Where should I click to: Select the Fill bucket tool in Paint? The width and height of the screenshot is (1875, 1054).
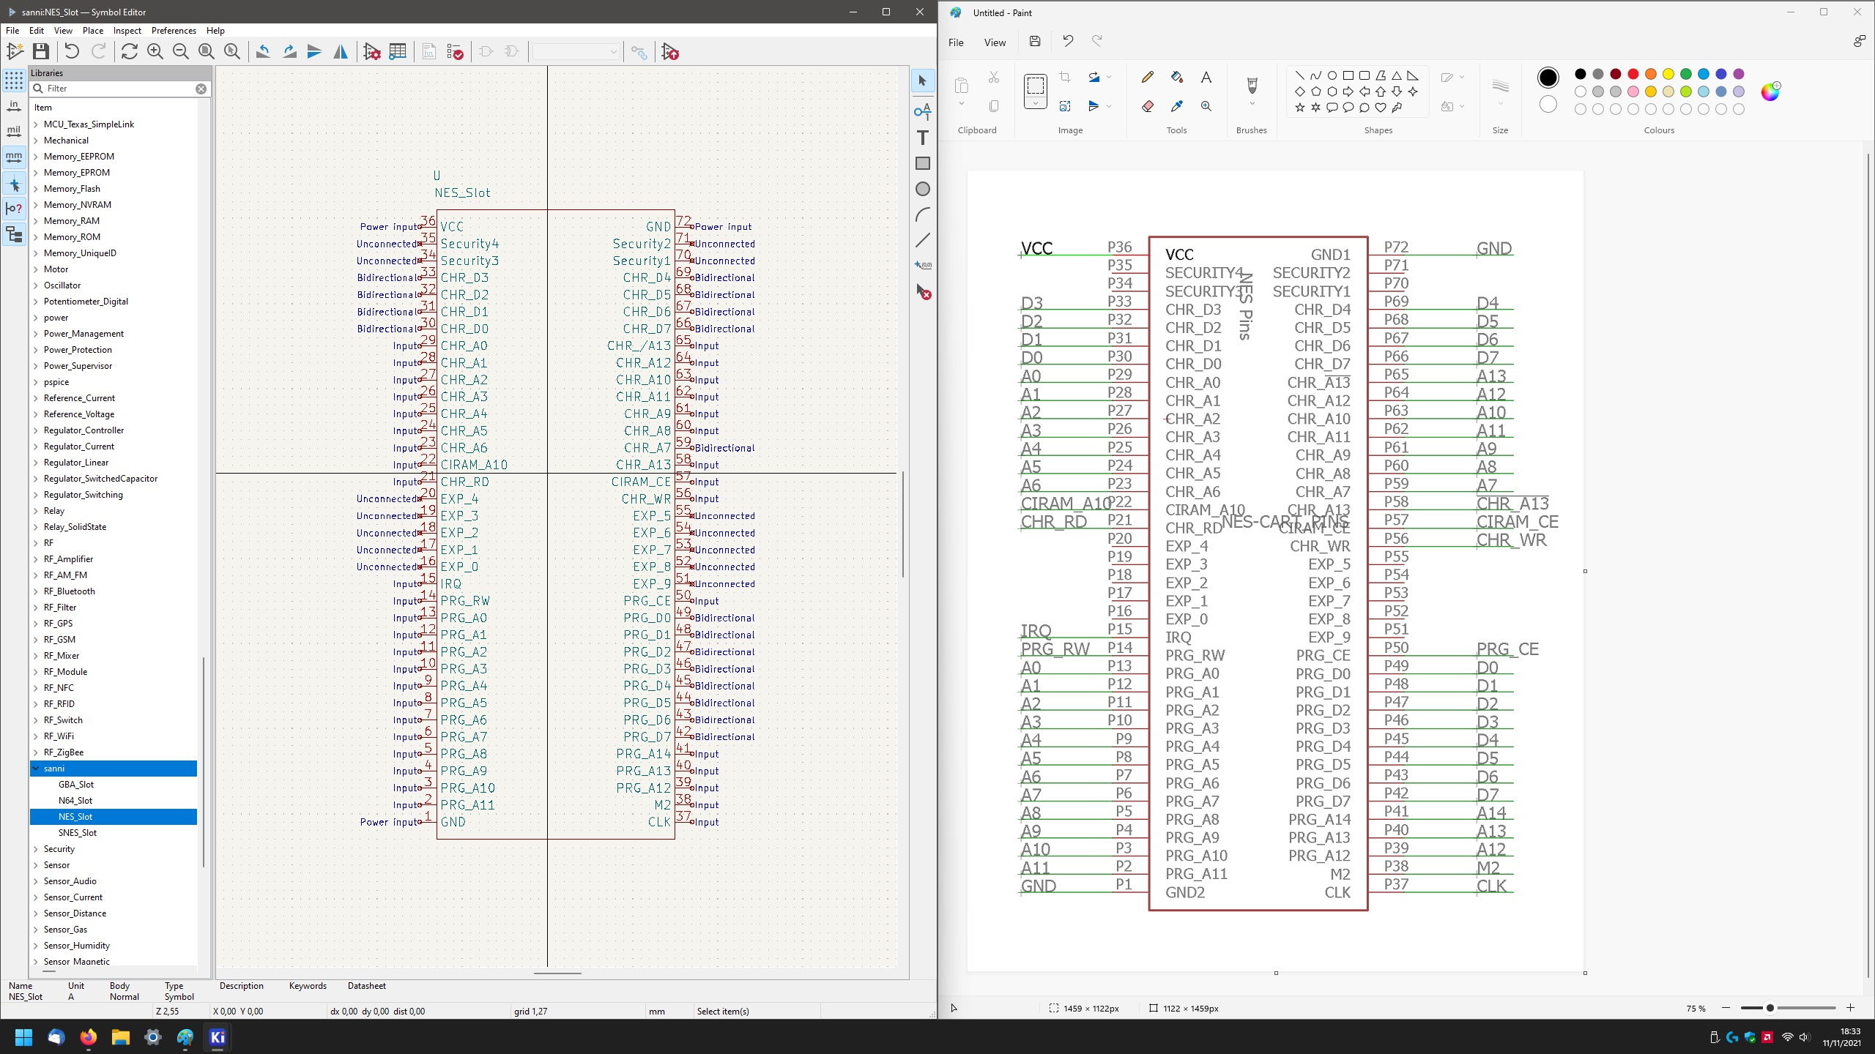click(x=1176, y=77)
